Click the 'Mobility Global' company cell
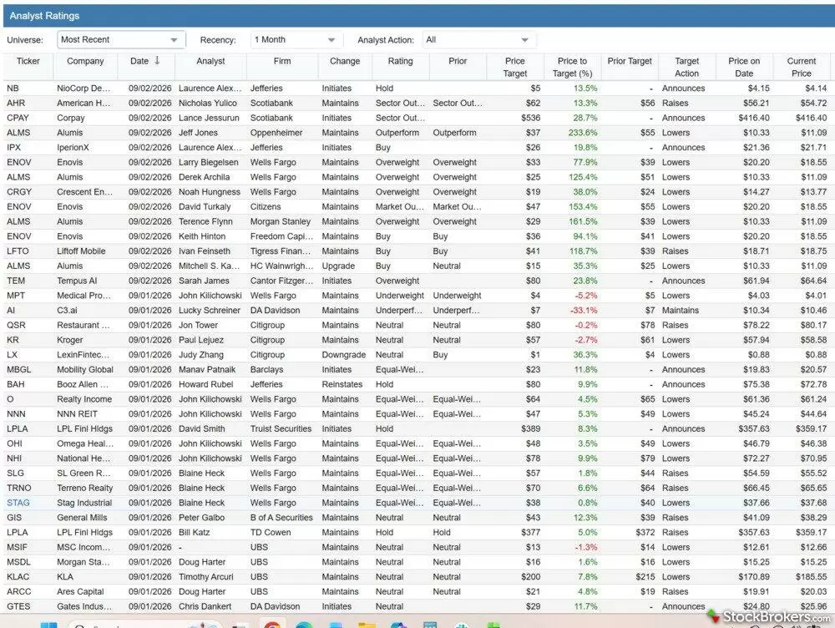 pos(84,369)
